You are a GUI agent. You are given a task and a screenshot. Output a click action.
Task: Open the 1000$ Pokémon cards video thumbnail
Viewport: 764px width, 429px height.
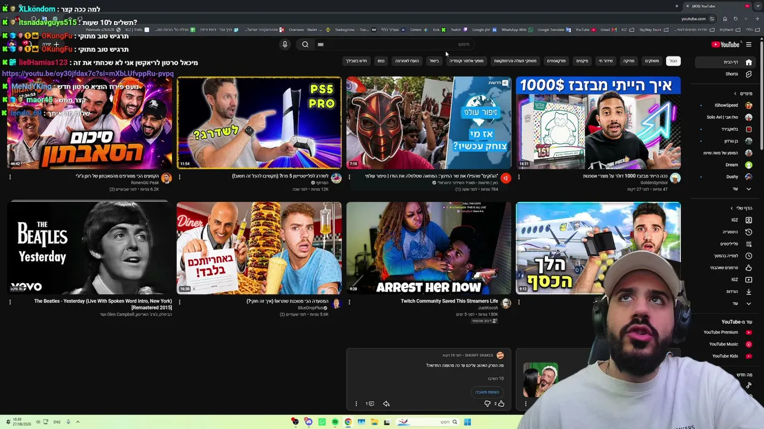click(x=598, y=123)
